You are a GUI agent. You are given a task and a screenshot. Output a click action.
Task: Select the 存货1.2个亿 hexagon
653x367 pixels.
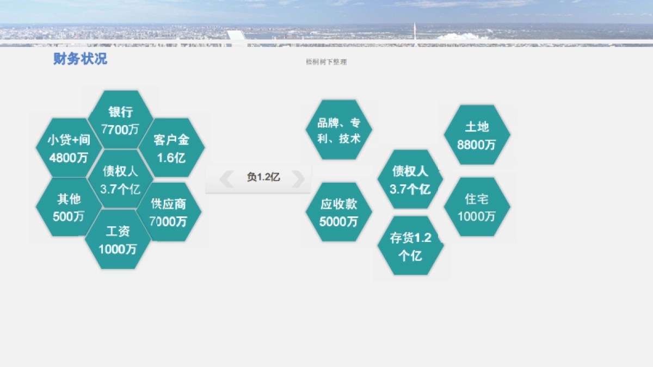tap(409, 245)
